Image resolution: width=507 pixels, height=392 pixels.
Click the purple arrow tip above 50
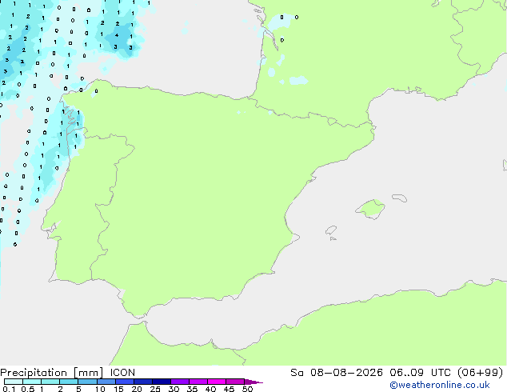pyautogui.click(x=253, y=382)
